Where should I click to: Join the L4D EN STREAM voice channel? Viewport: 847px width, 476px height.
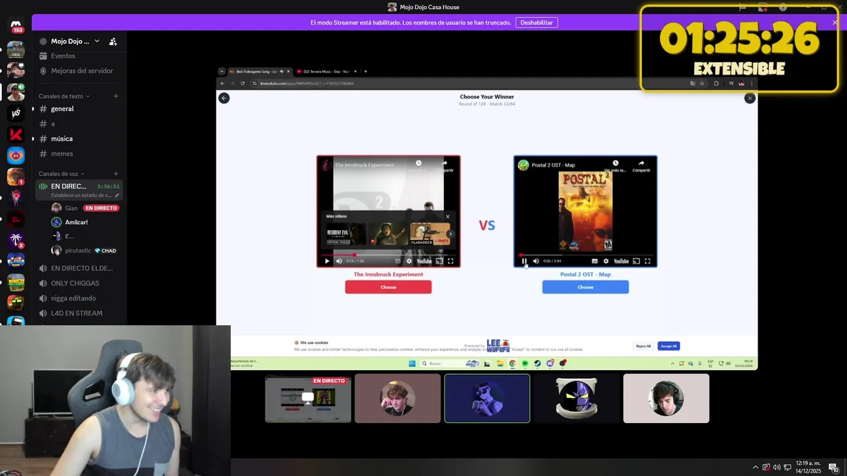(x=78, y=313)
